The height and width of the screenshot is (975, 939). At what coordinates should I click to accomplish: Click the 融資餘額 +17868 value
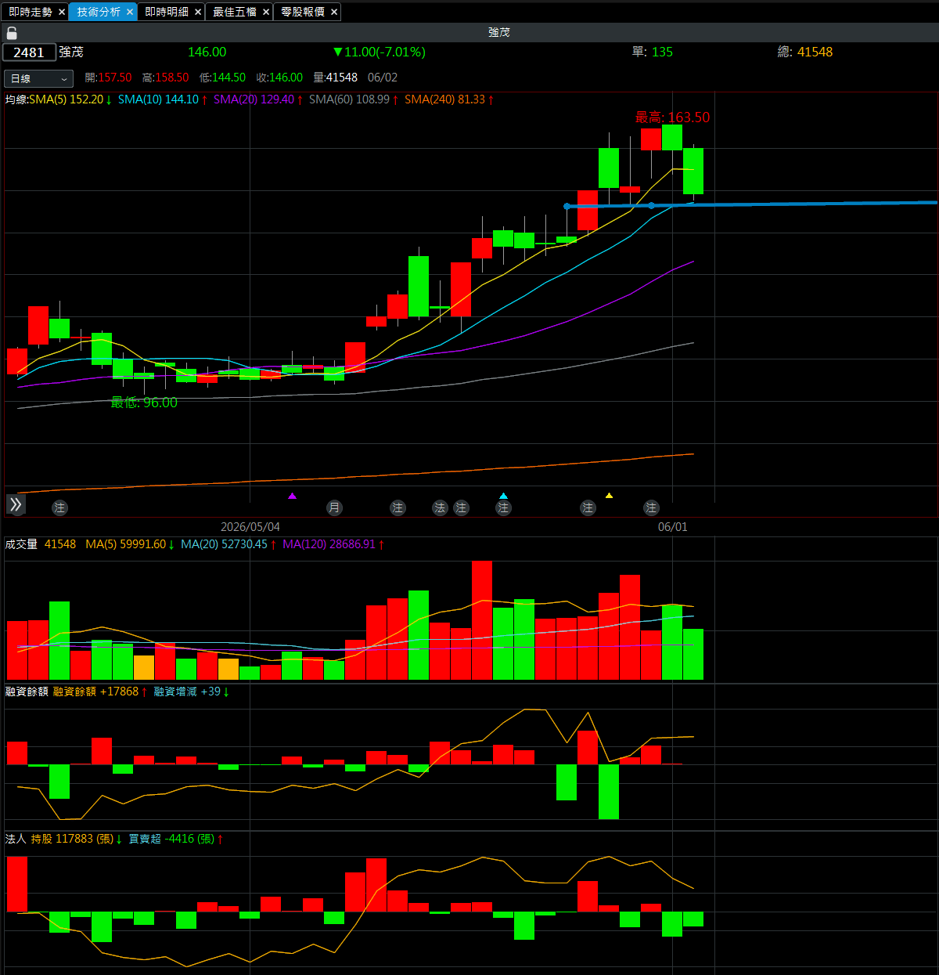click(100, 692)
